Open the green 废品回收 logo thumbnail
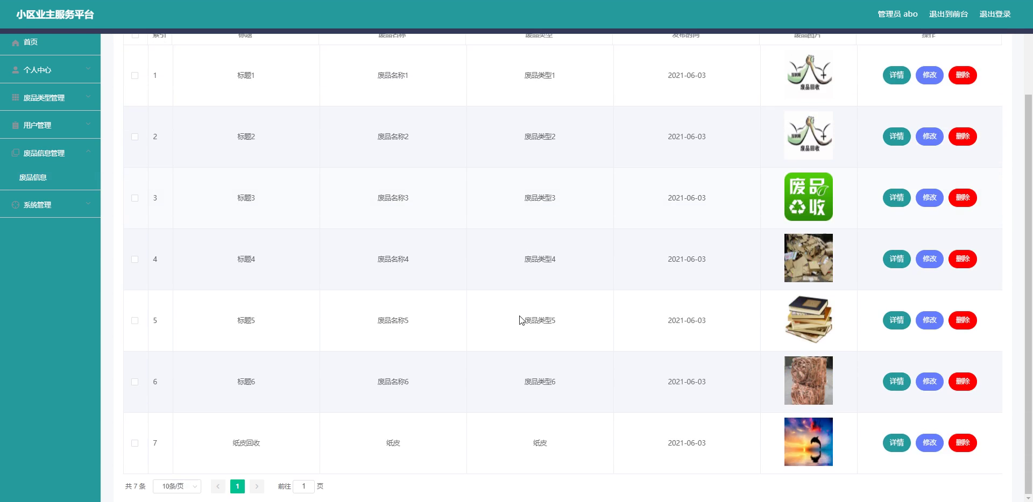This screenshot has height=502, width=1033. coord(808,197)
